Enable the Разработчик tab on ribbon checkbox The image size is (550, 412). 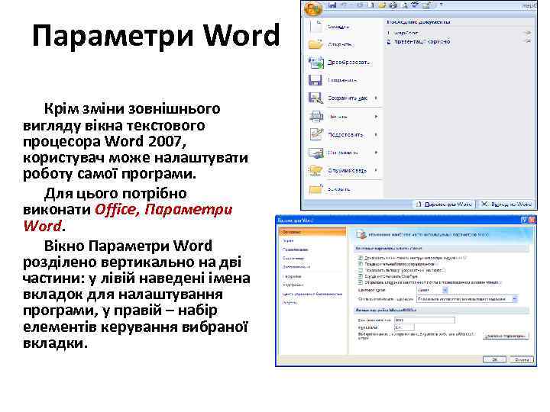point(361,270)
